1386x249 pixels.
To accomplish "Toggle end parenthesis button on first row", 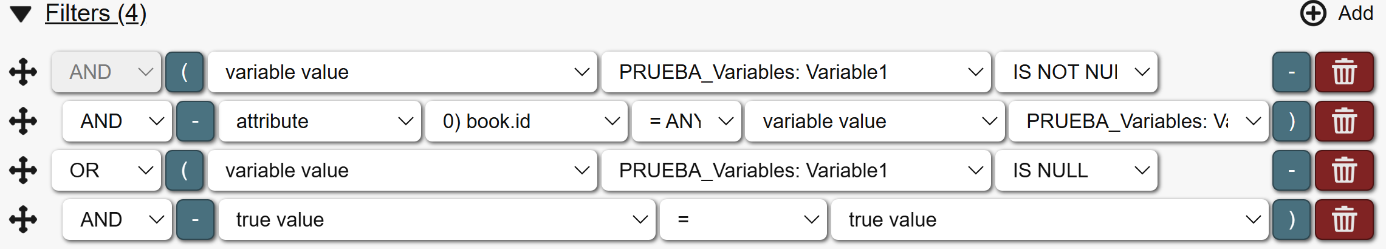I will pos(1291,72).
